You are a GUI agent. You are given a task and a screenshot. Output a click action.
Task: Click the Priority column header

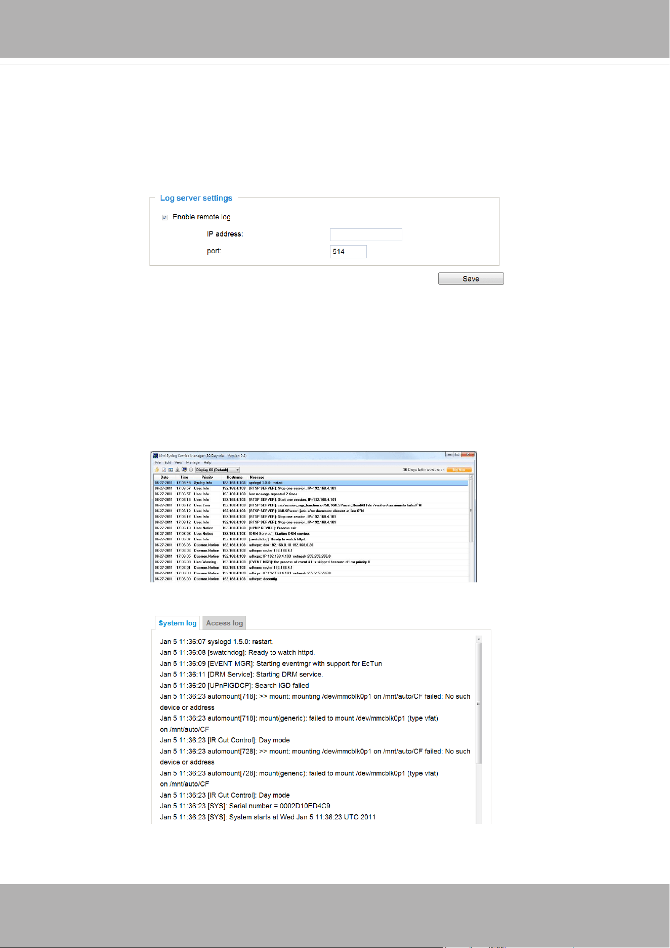[x=207, y=477]
